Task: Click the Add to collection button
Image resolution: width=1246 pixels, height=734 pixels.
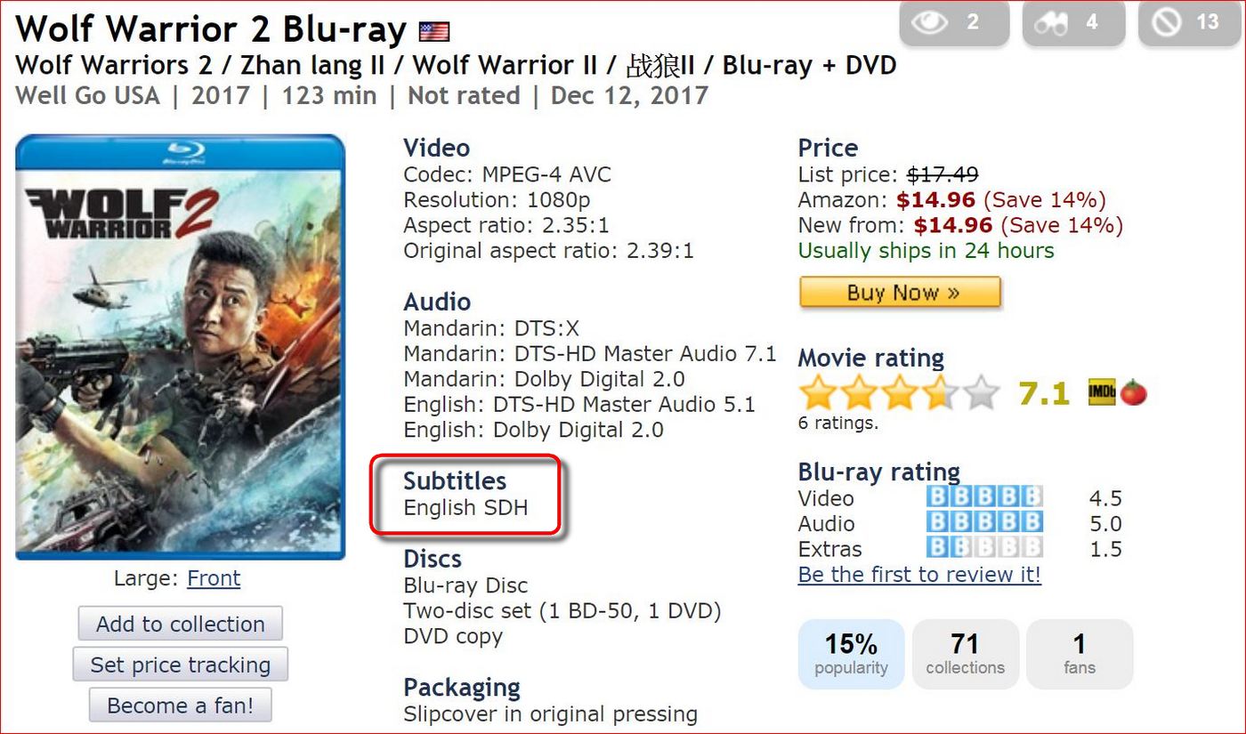Action: pyautogui.click(x=180, y=624)
